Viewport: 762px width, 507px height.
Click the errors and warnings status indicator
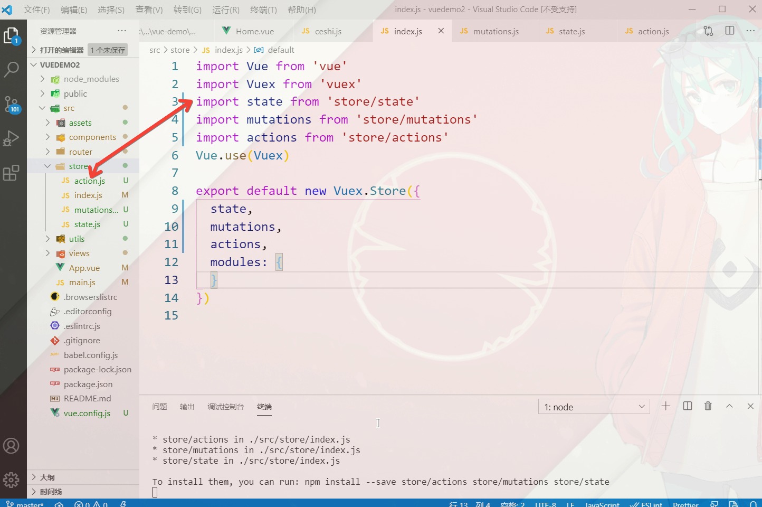pyautogui.click(x=91, y=504)
